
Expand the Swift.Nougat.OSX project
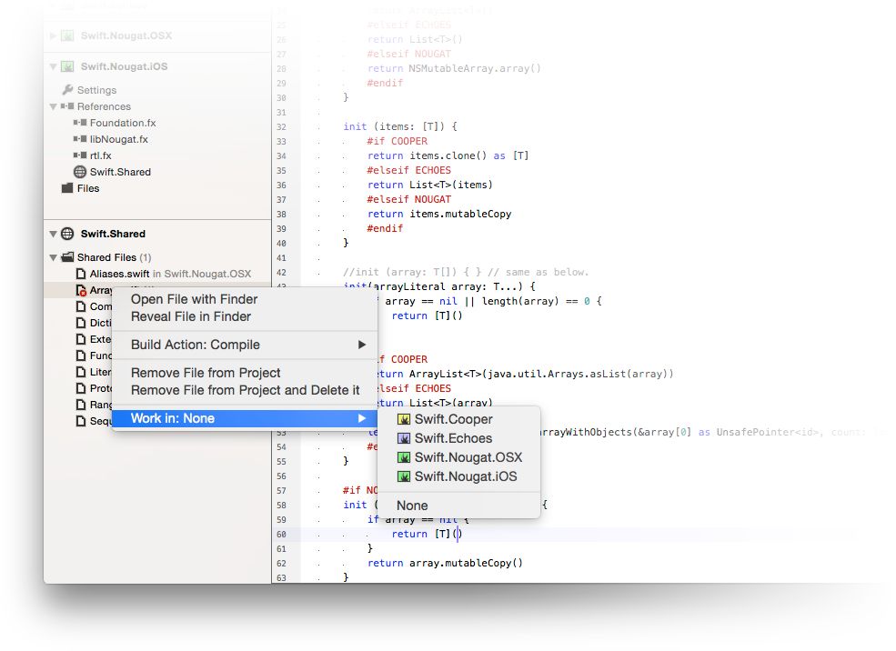[53, 36]
